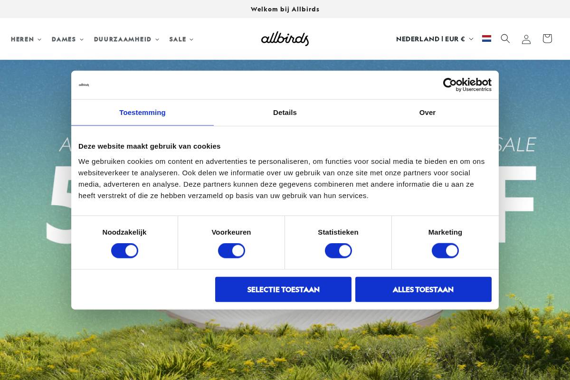570x380 pixels.
Task: Open the search overlay
Action: pyautogui.click(x=505, y=38)
